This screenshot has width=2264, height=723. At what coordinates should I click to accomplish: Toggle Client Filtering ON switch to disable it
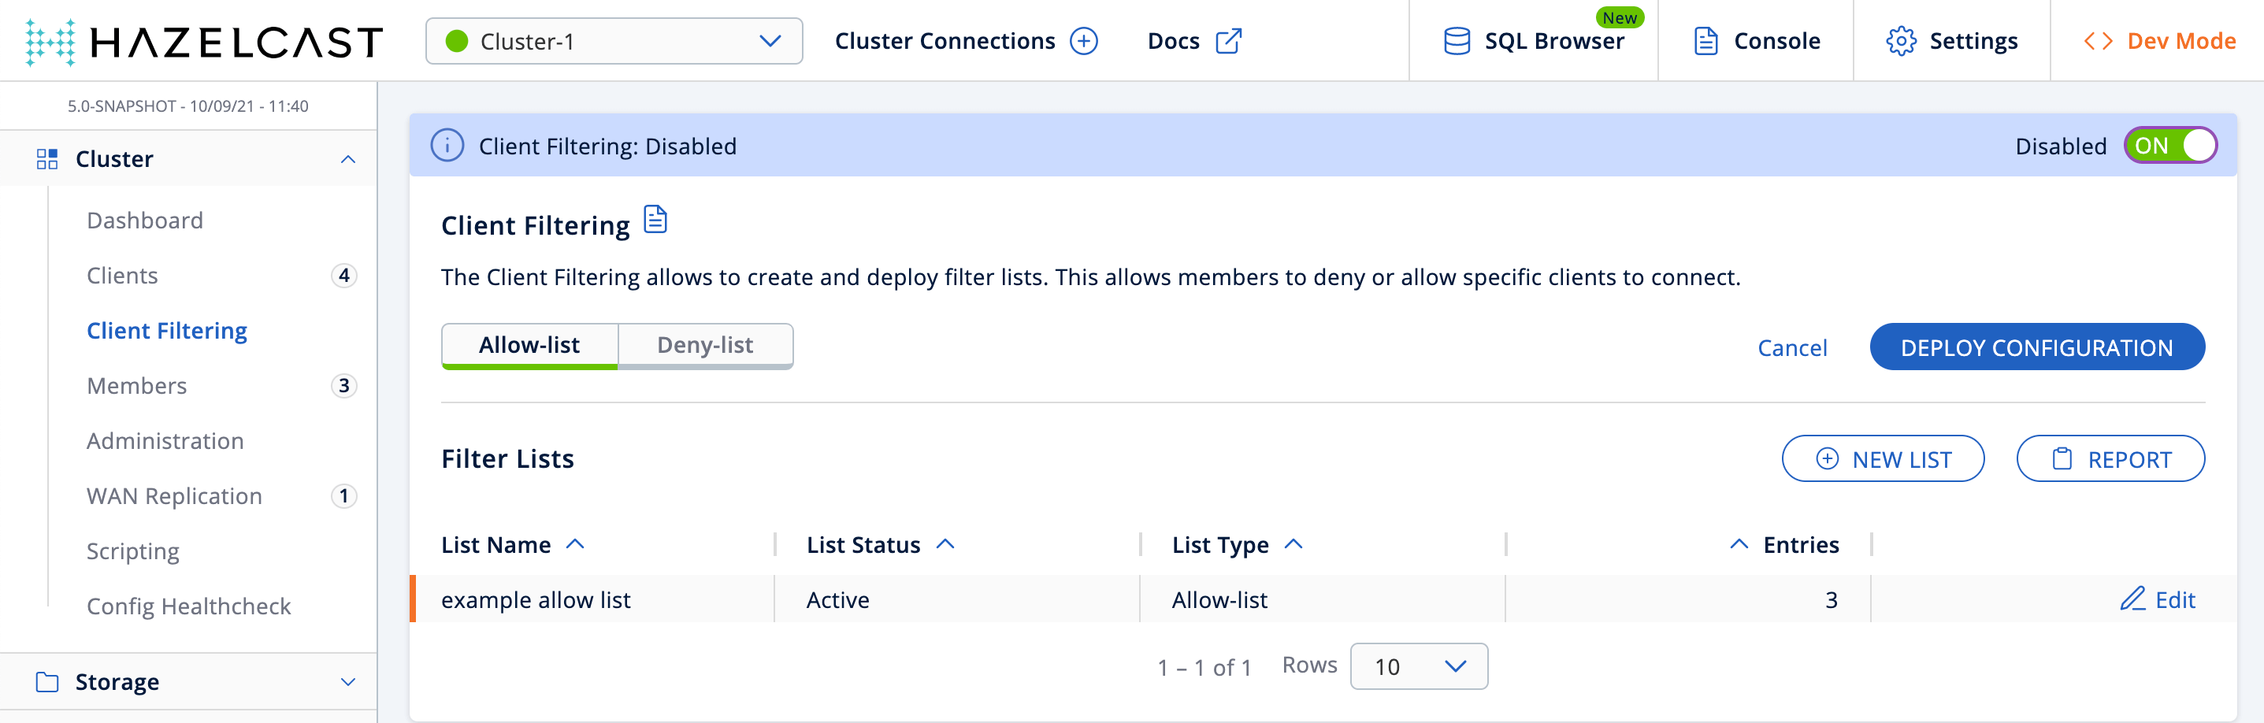2171,146
